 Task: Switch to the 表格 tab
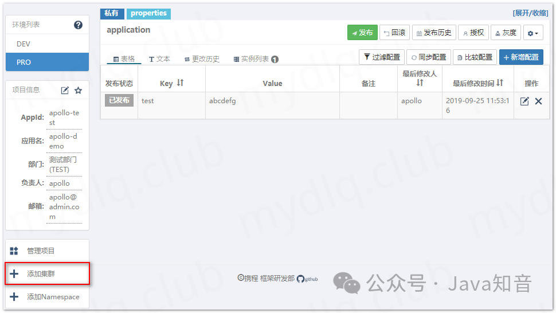coord(124,59)
